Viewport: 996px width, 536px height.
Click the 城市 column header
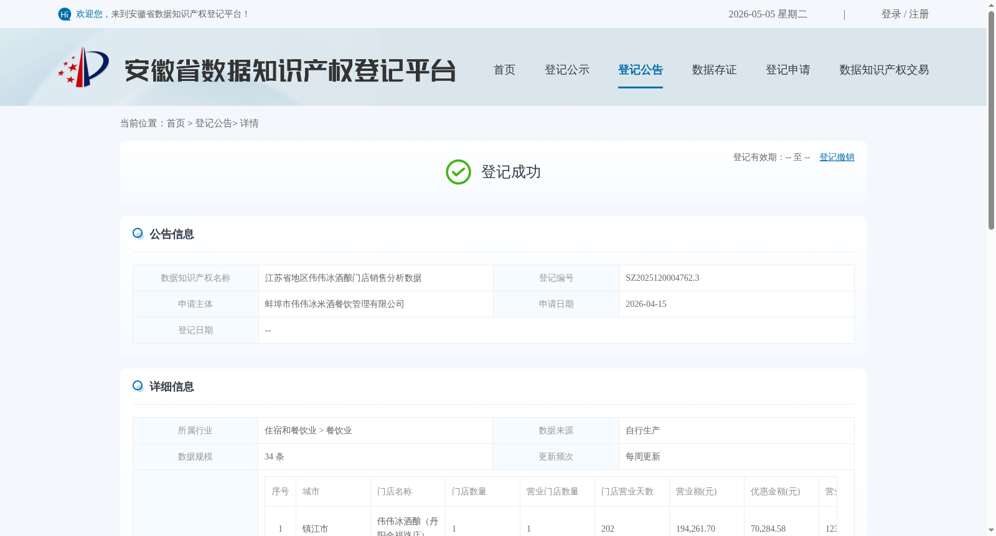click(311, 491)
